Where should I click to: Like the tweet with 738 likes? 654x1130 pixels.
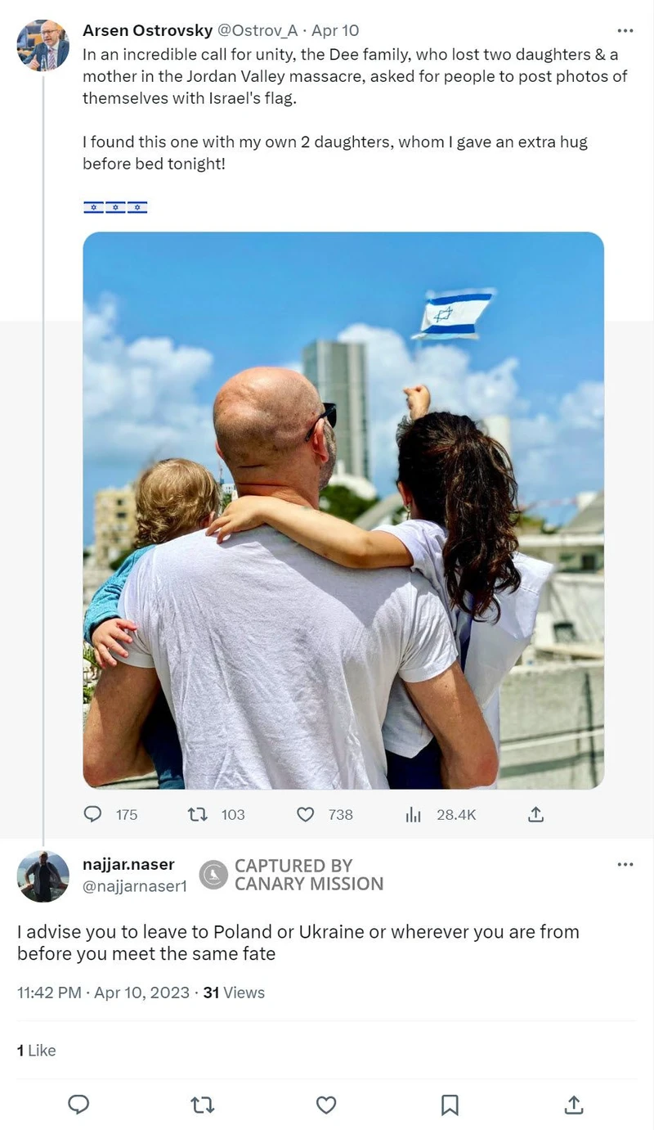point(305,814)
